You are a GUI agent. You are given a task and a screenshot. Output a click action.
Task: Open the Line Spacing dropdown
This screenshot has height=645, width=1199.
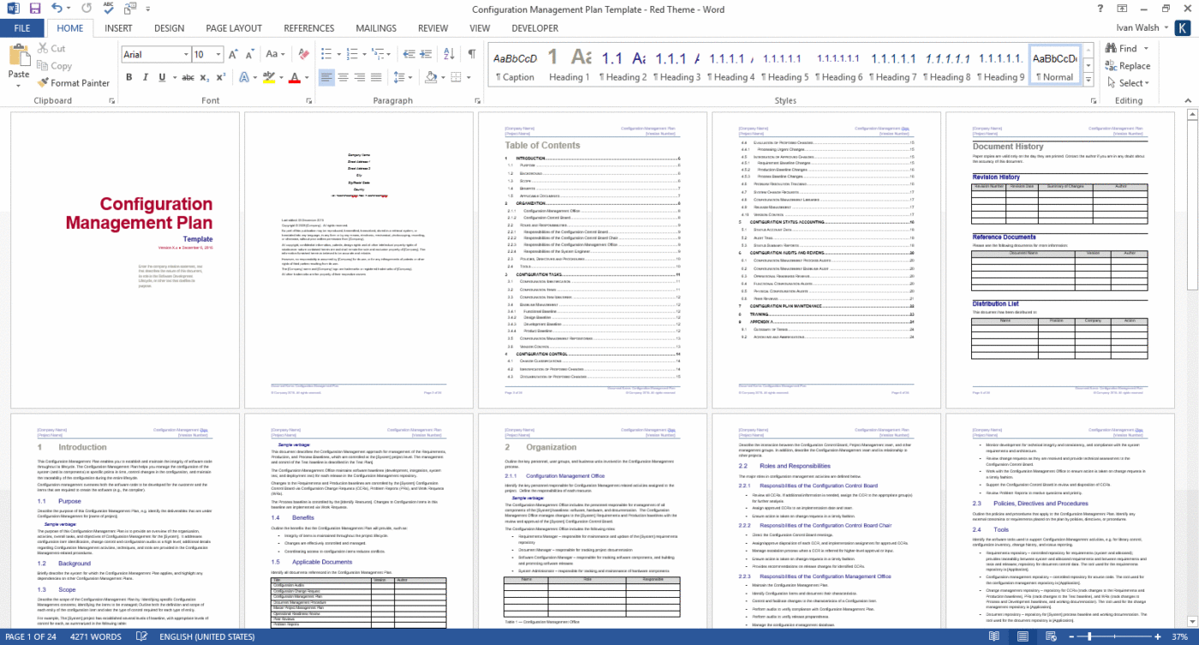pos(403,77)
